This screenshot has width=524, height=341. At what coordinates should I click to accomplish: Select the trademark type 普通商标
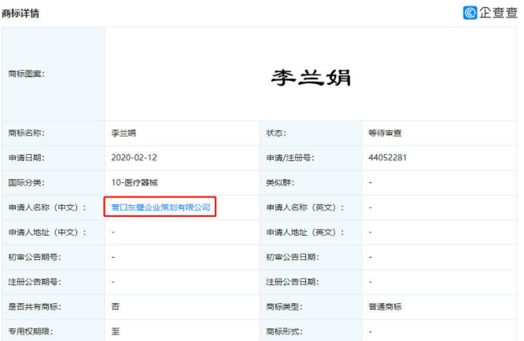(385, 307)
